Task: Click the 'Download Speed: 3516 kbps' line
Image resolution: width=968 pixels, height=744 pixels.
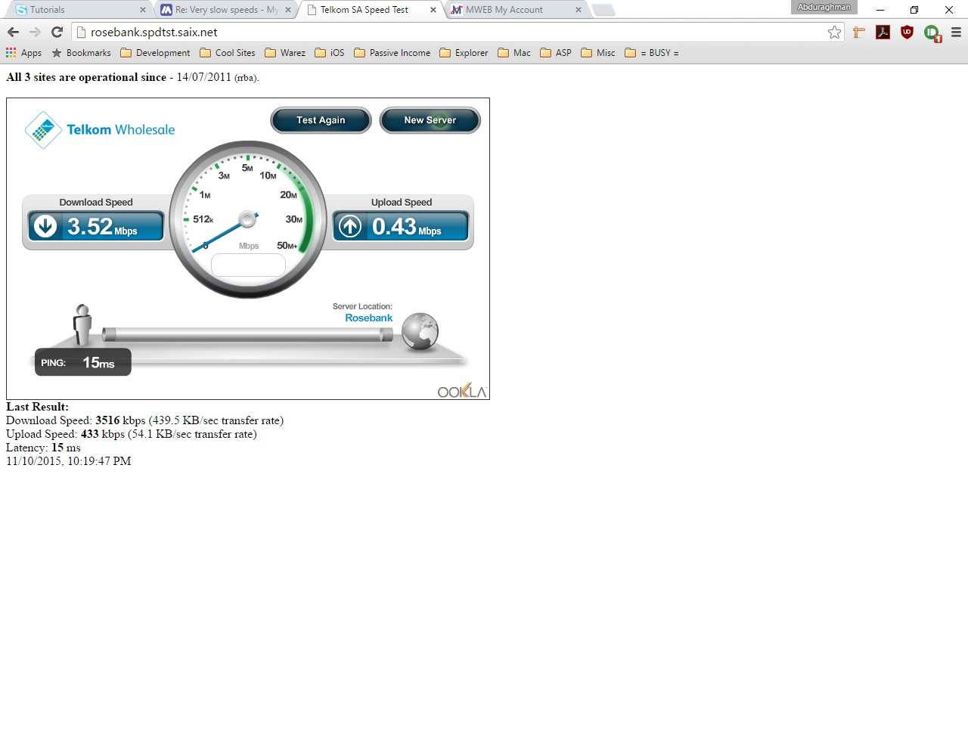Action: (144, 420)
